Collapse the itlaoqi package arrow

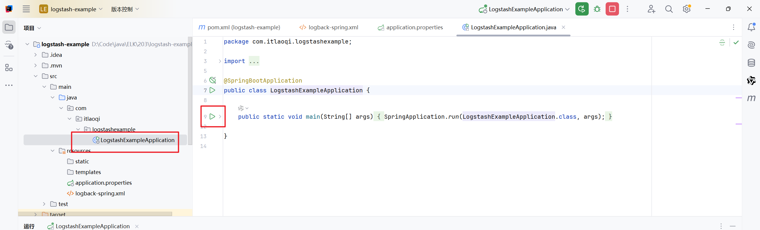pyautogui.click(x=69, y=119)
